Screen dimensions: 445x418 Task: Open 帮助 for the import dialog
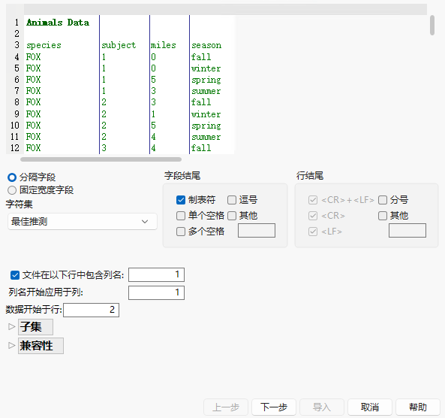pyautogui.click(x=418, y=407)
